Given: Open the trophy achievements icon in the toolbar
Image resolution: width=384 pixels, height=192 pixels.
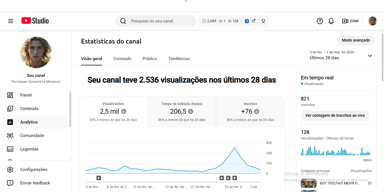Looking at the screenshot, I should tap(263, 21).
